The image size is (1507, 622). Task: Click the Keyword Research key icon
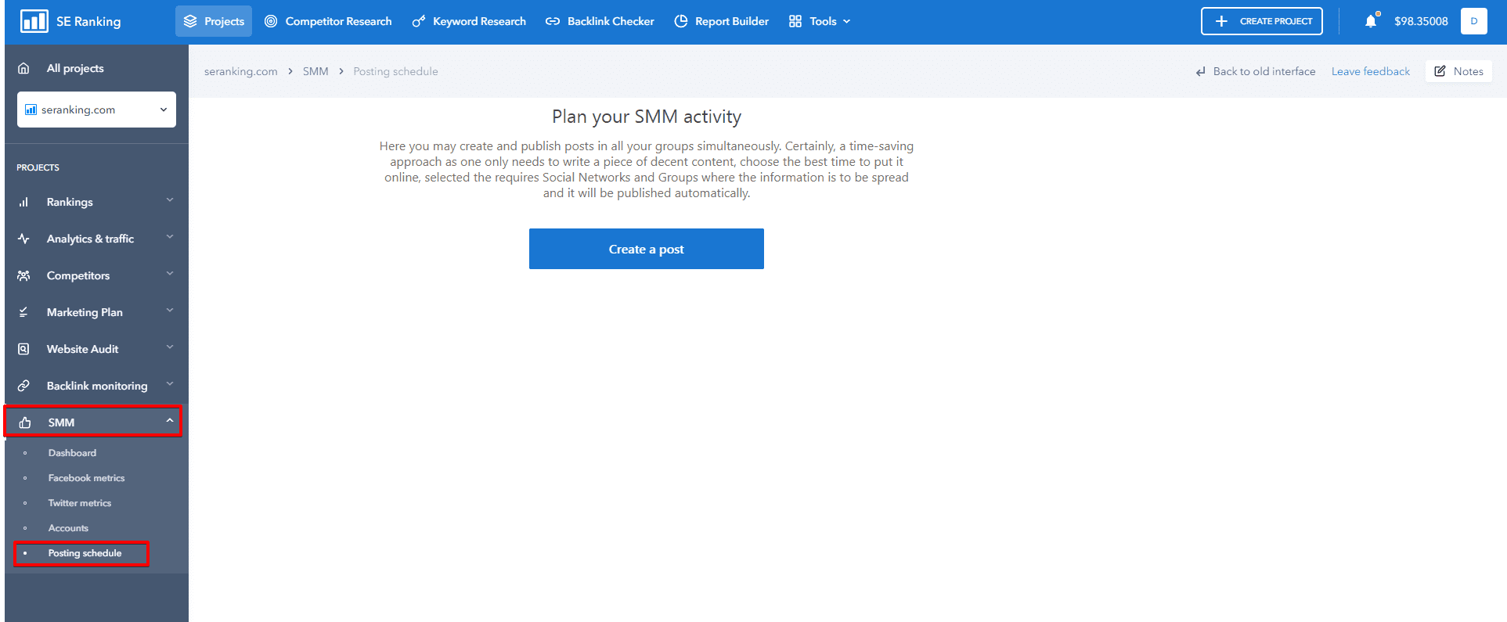419,21
